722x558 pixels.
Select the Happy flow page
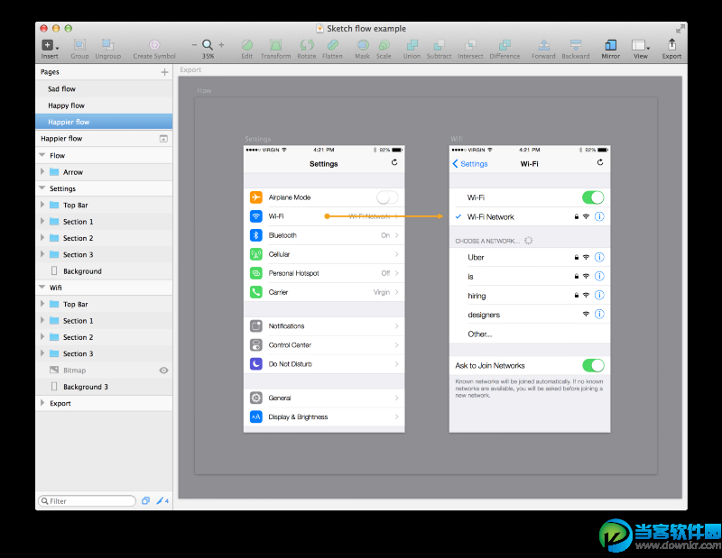tap(104, 105)
